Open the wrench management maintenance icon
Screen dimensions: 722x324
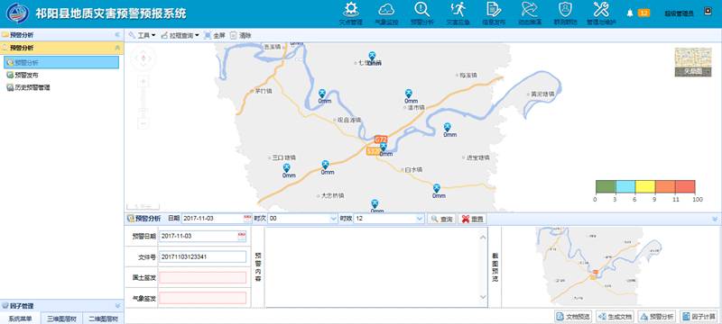point(601,10)
